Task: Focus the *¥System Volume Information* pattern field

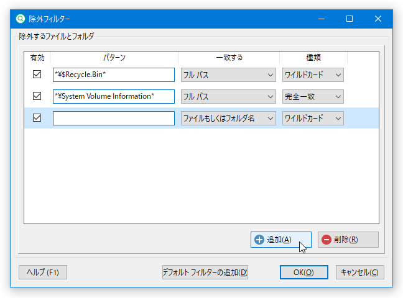Action: tap(114, 96)
